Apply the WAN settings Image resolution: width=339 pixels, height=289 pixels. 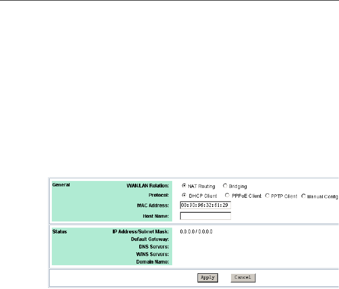[207, 278]
